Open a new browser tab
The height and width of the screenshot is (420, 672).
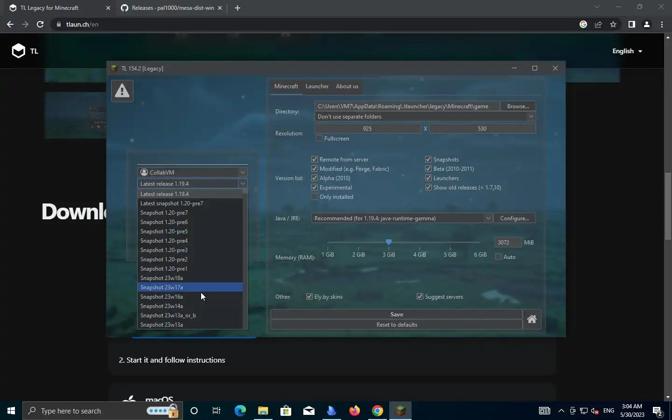238,8
